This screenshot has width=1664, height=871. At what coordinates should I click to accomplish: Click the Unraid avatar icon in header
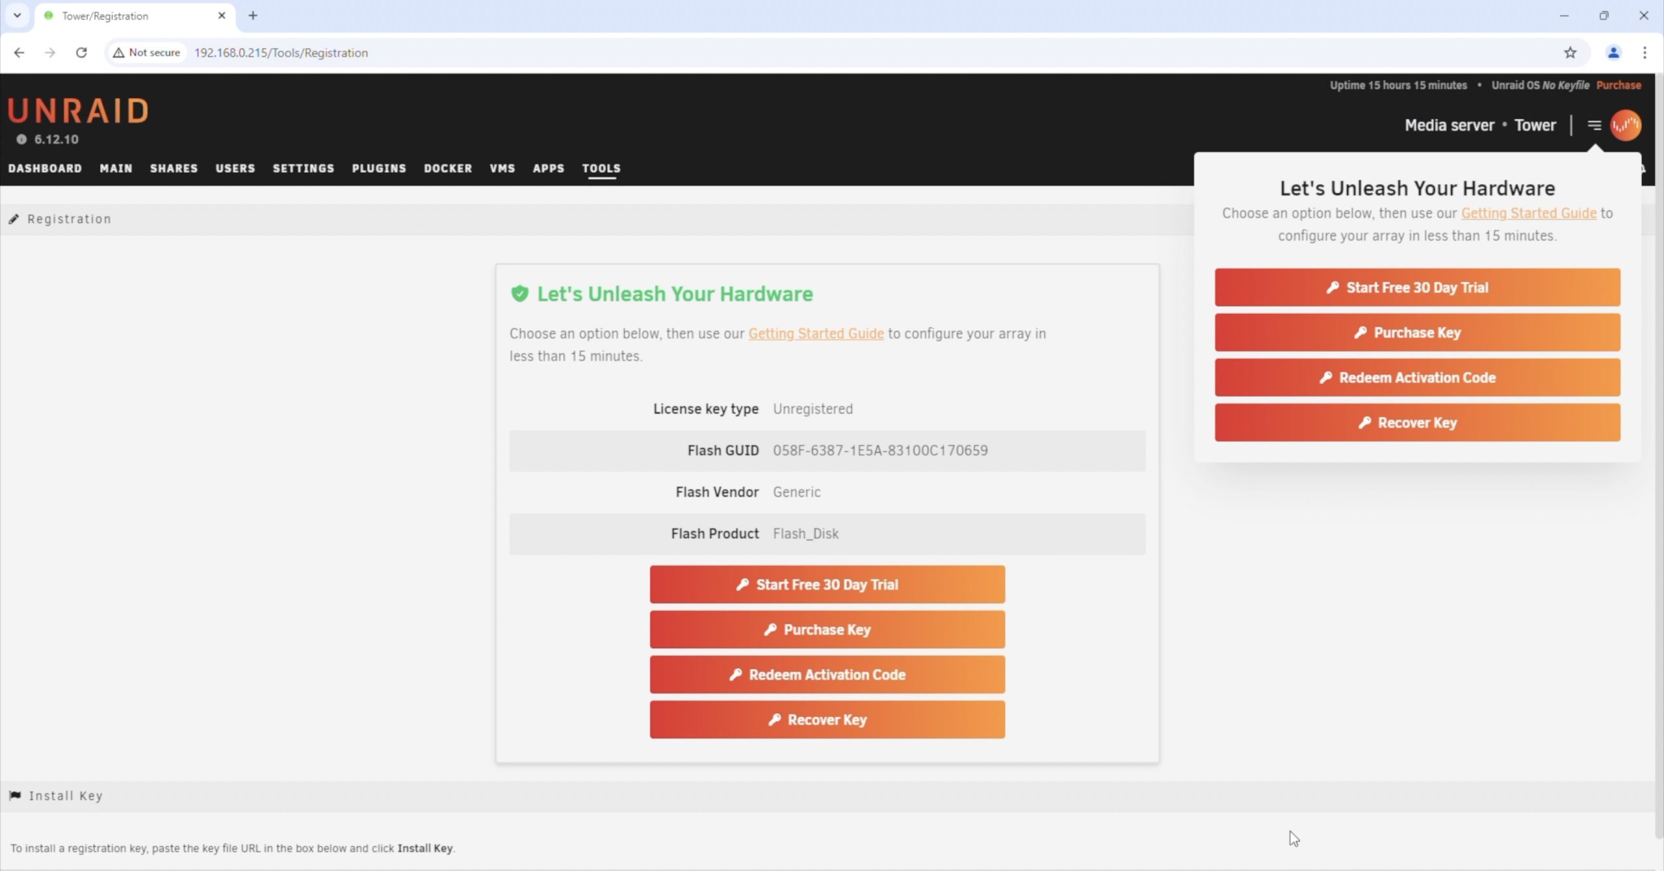point(1625,125)
